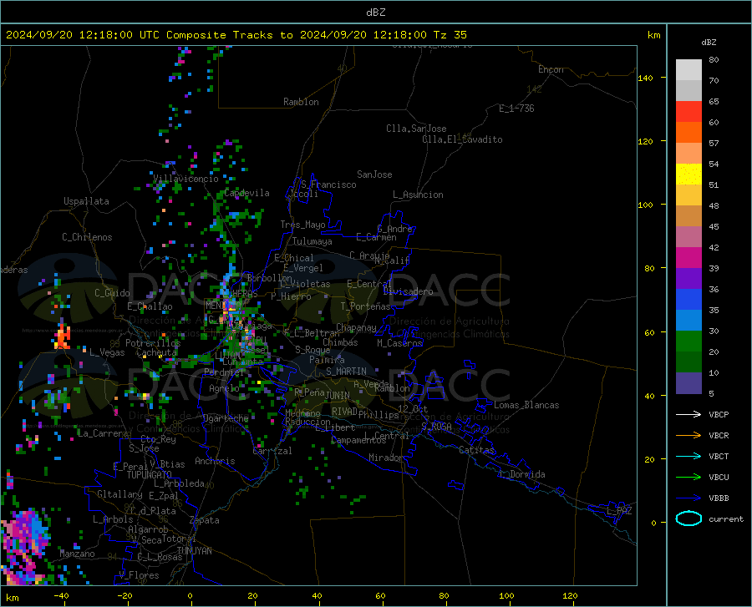Image resolution: width=752 pixels, height=607 pixels.
Task: Click the Anchoris map label
Action: 215,462
